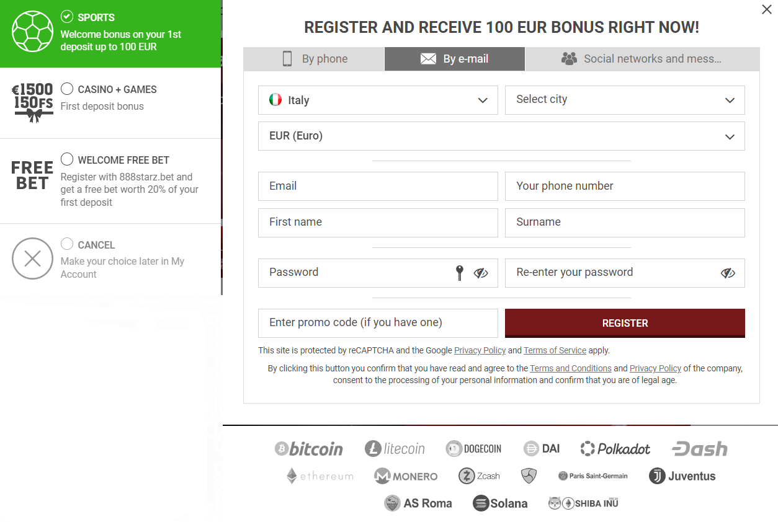Expand the Select city dropdown
The height and width of the screenshot is (522, 778).
click(625, 100)
